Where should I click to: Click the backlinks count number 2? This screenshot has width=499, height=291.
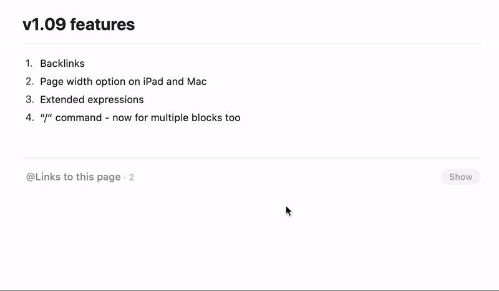pyautogui.click(x=132, y=177)
